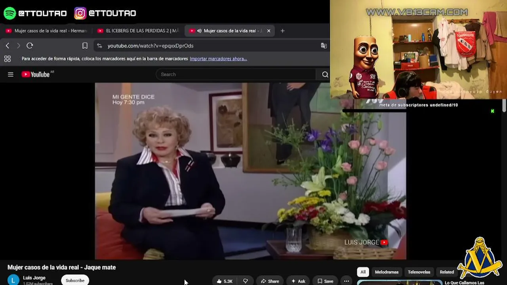Share this video with the Share button
507x285 pixels.
pyautogui.click(x=269, y=281)
